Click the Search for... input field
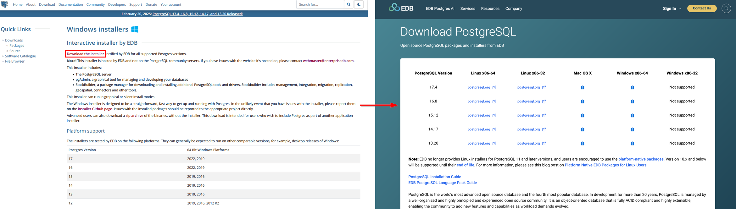The image size is (736, 209). coord(320,4)
